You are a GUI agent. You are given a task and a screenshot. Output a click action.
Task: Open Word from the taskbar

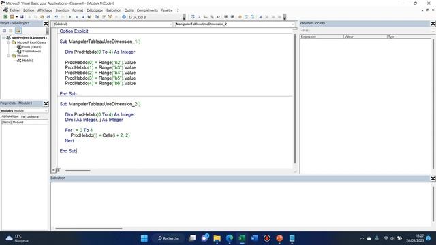(x=254, y=238)
